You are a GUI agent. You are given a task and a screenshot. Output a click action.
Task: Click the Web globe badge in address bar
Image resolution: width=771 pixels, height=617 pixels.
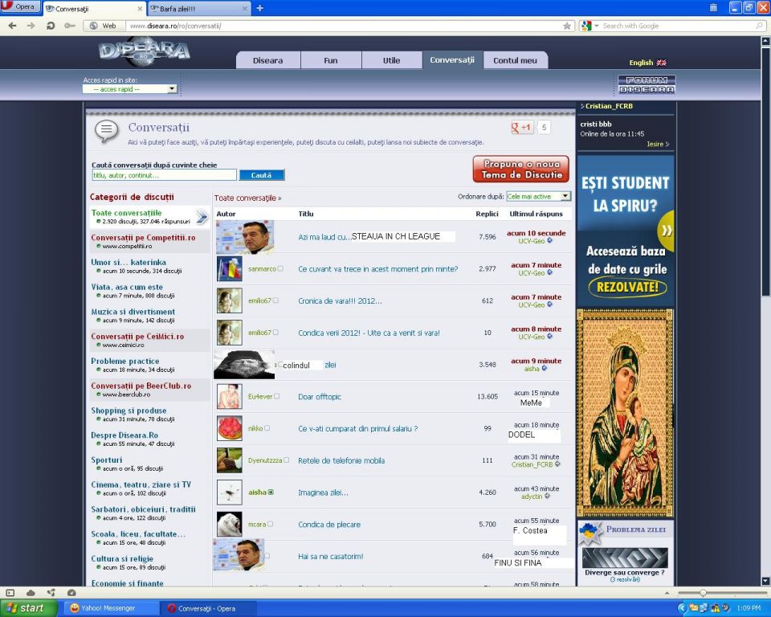point(104,26)
